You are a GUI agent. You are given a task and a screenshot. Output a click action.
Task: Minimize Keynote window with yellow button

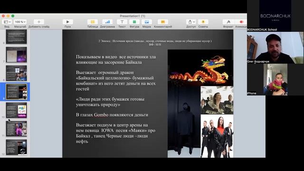[8, 16]
